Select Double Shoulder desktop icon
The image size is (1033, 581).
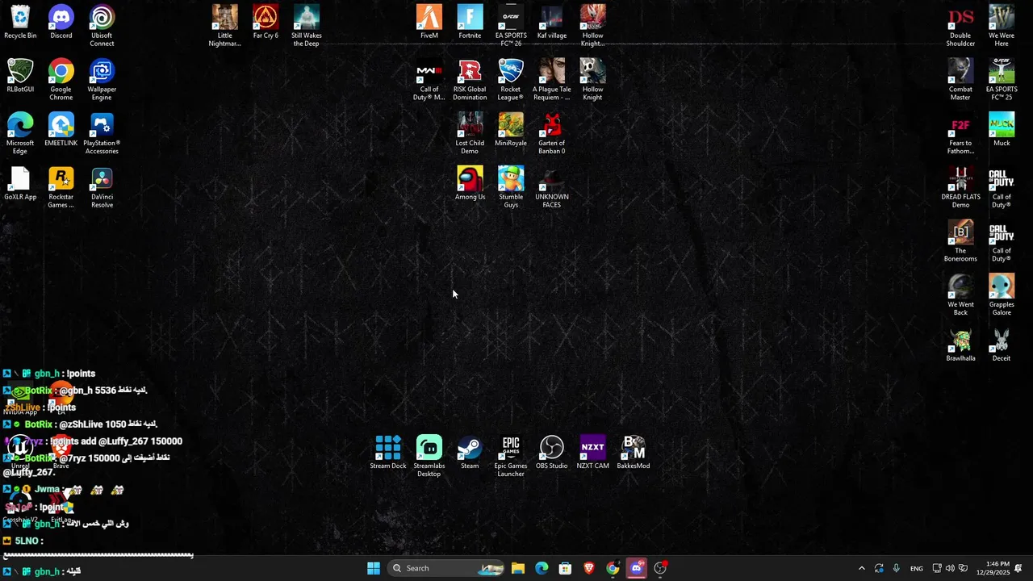point(960,26)
